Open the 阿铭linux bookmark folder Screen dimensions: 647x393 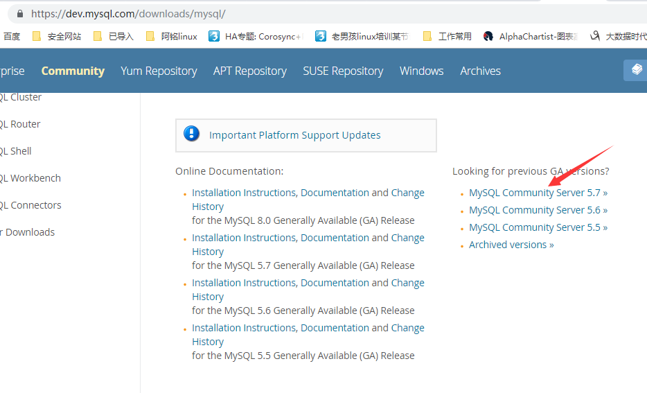(x=172, y=36)
